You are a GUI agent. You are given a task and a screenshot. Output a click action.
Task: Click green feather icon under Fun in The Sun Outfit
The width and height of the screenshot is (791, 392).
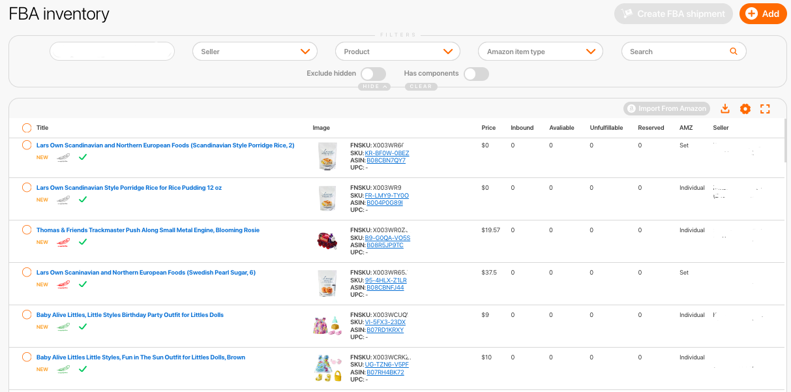63,369
